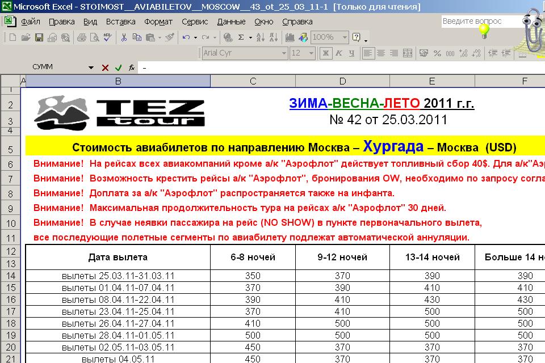Viewport: 545px width, 363px height.
Task: Toggle center text alignment
Action: pyautogui.click(x=381, y=53)
